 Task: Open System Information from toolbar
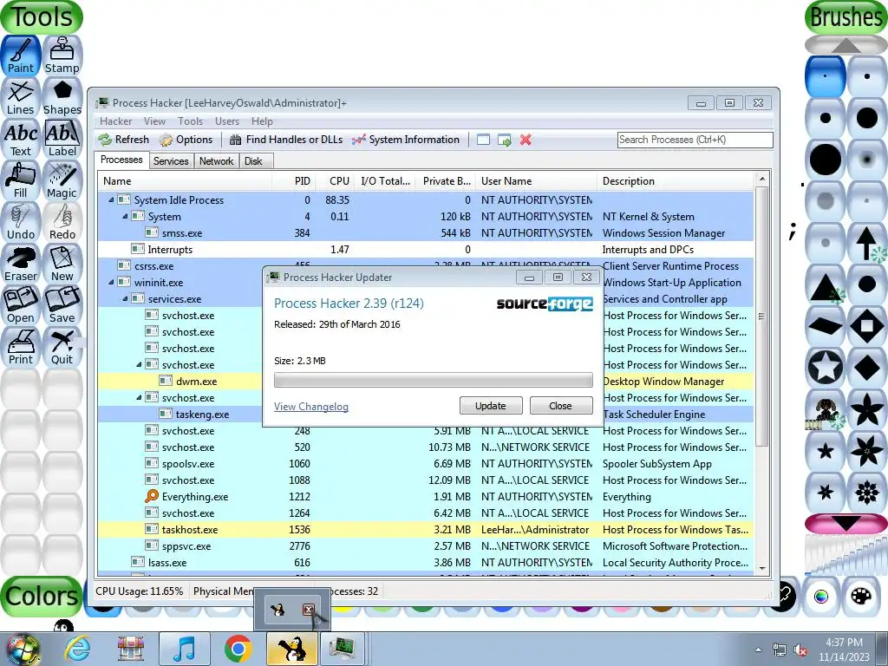click(x=406, y=140)
